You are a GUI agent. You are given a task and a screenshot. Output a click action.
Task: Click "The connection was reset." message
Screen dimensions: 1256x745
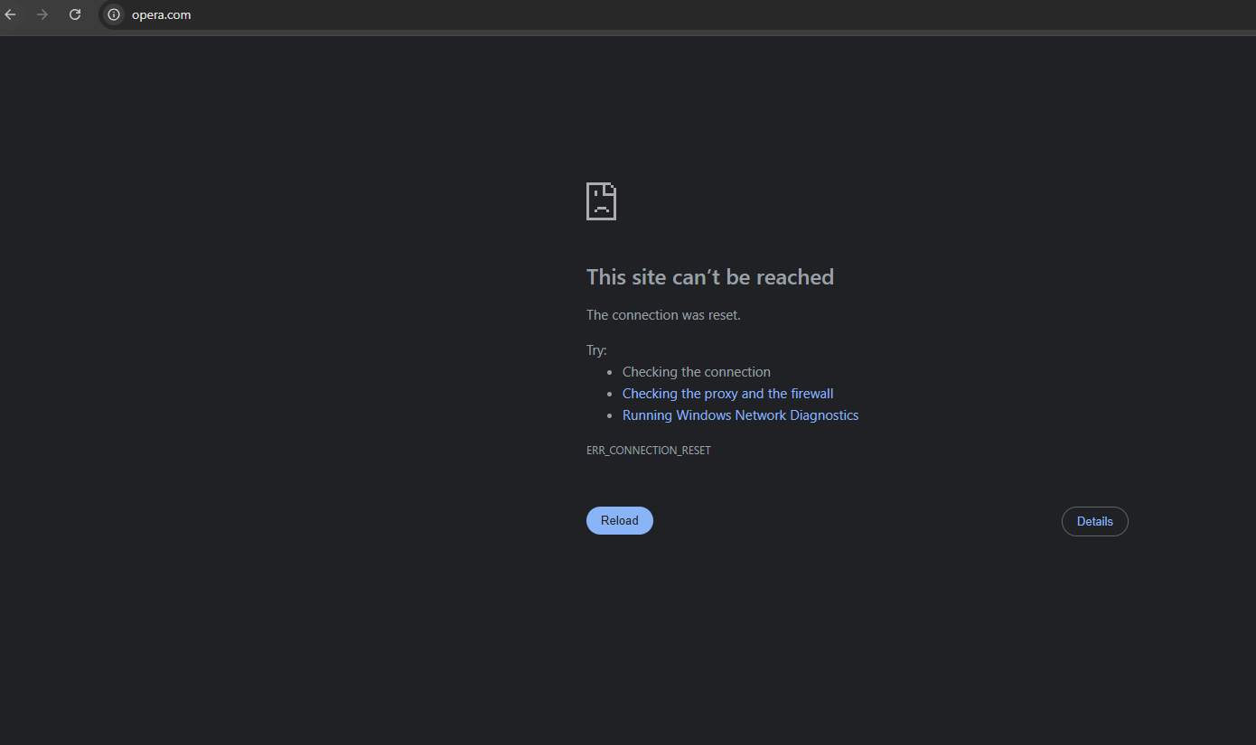663,315
